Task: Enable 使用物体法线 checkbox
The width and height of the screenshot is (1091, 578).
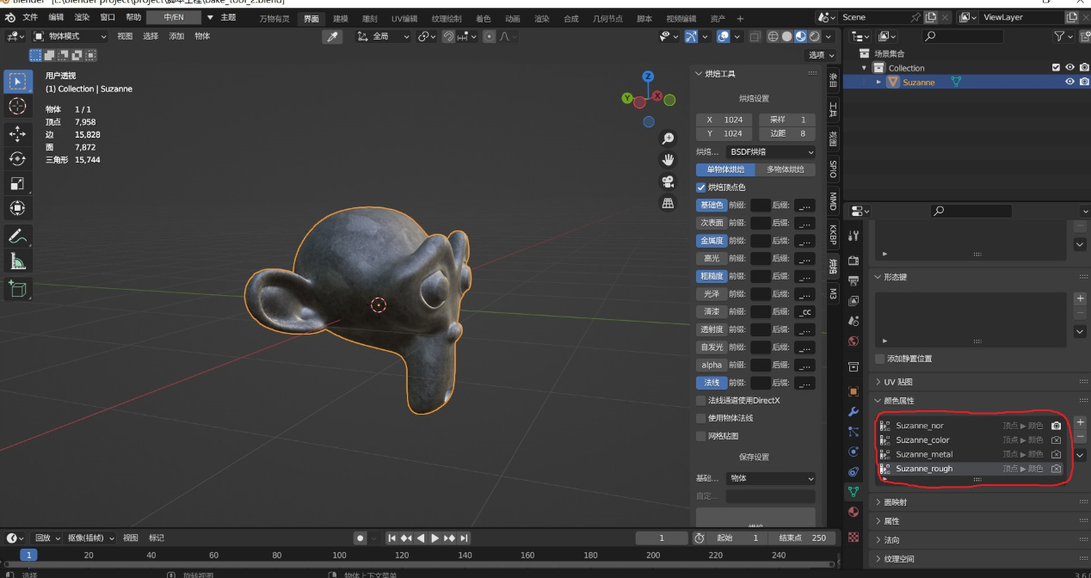Action: [700, 418]
